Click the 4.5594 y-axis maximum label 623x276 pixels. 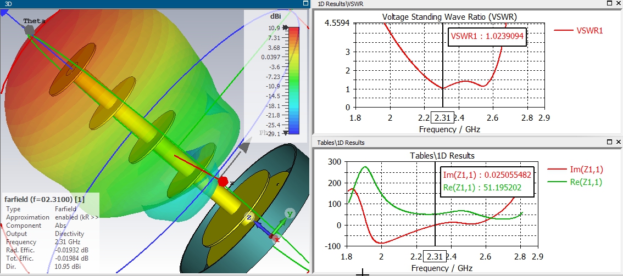coord(337,23)
